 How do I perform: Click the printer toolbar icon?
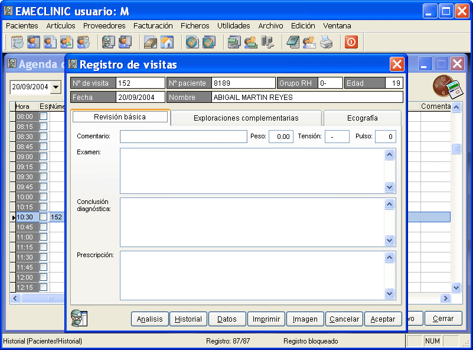tap(326, 42)
